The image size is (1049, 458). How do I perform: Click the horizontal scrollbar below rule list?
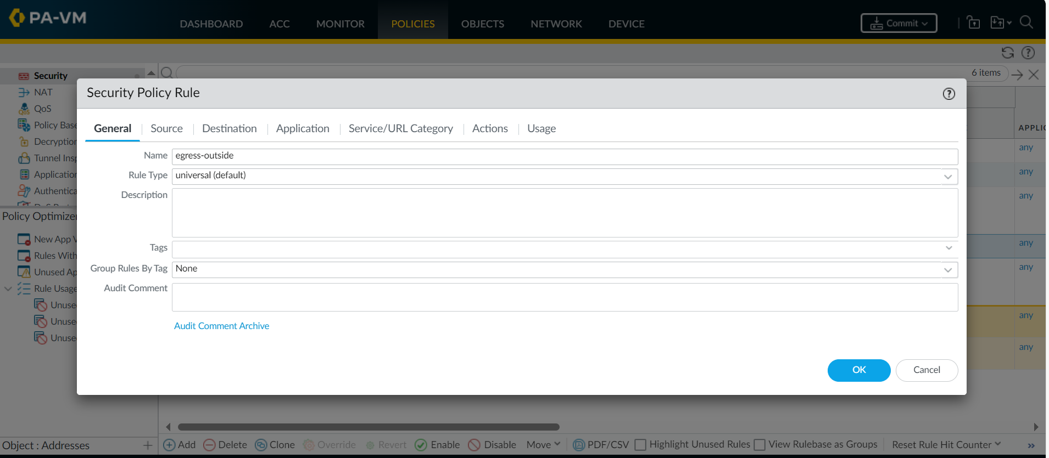coord(368,427)
